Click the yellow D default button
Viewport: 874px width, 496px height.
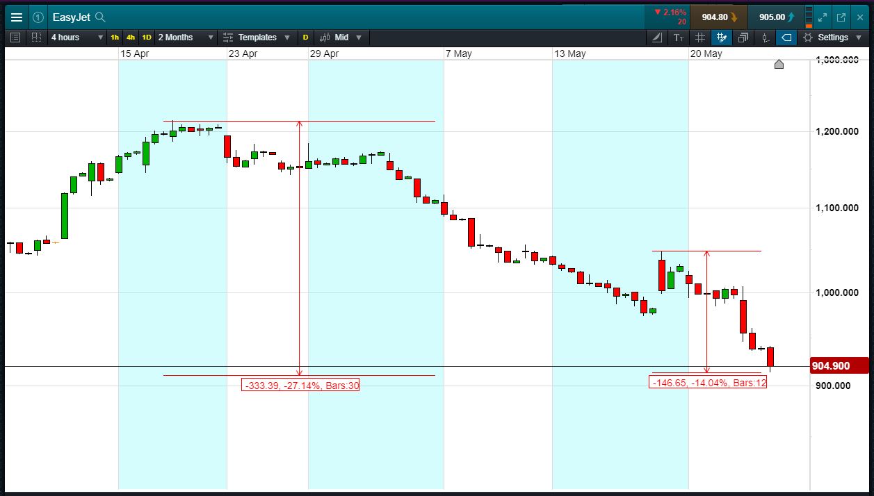(305, 38)
